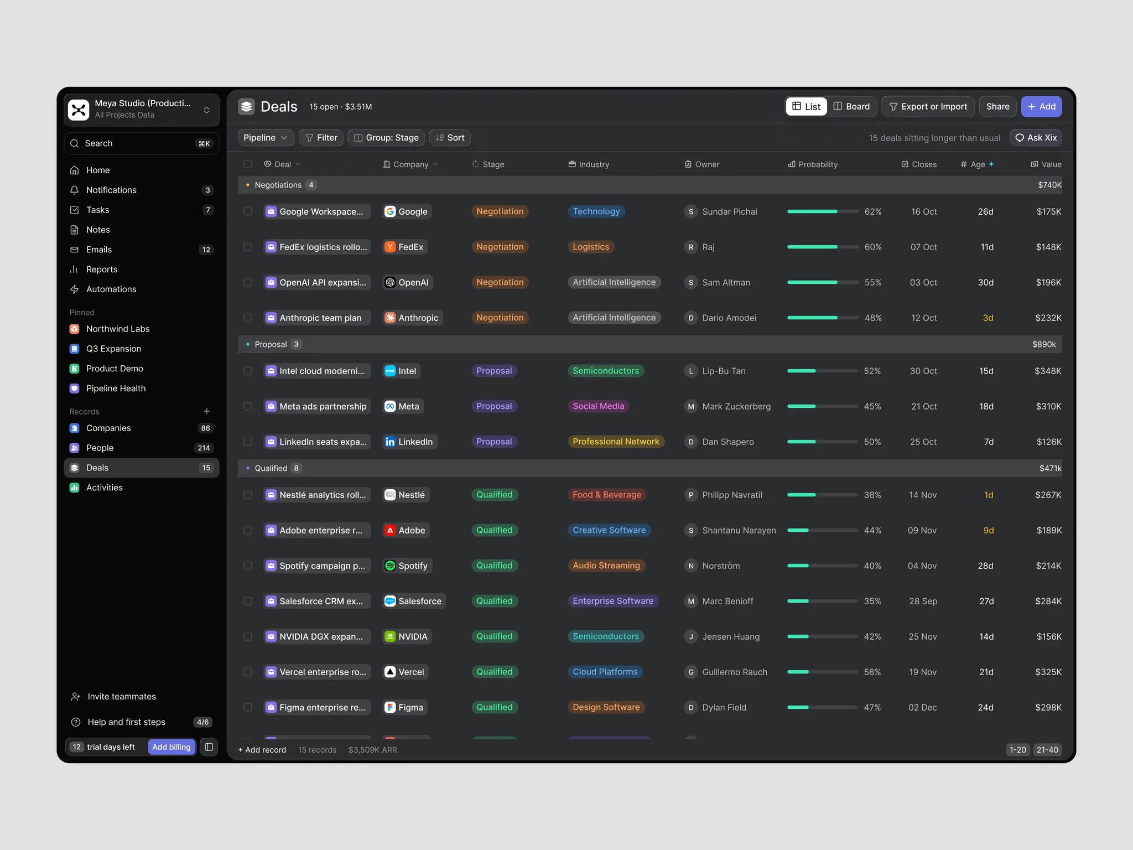
Task: Check the Google Workspace deal checkbox
Action: coord(248,211)
